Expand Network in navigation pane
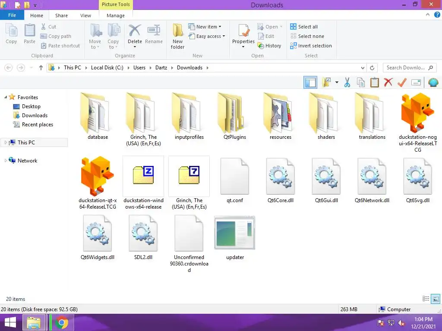The width and height of the screenshot is (442, 331). [6, 161]
